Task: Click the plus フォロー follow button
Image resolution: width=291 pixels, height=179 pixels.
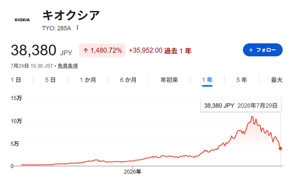Action: coord(262,50)
